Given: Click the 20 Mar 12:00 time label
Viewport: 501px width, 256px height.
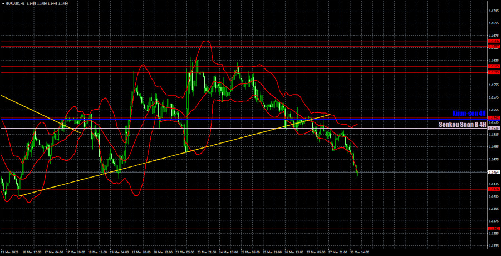Looking at the screenshot, I should [x=162, y=252].
